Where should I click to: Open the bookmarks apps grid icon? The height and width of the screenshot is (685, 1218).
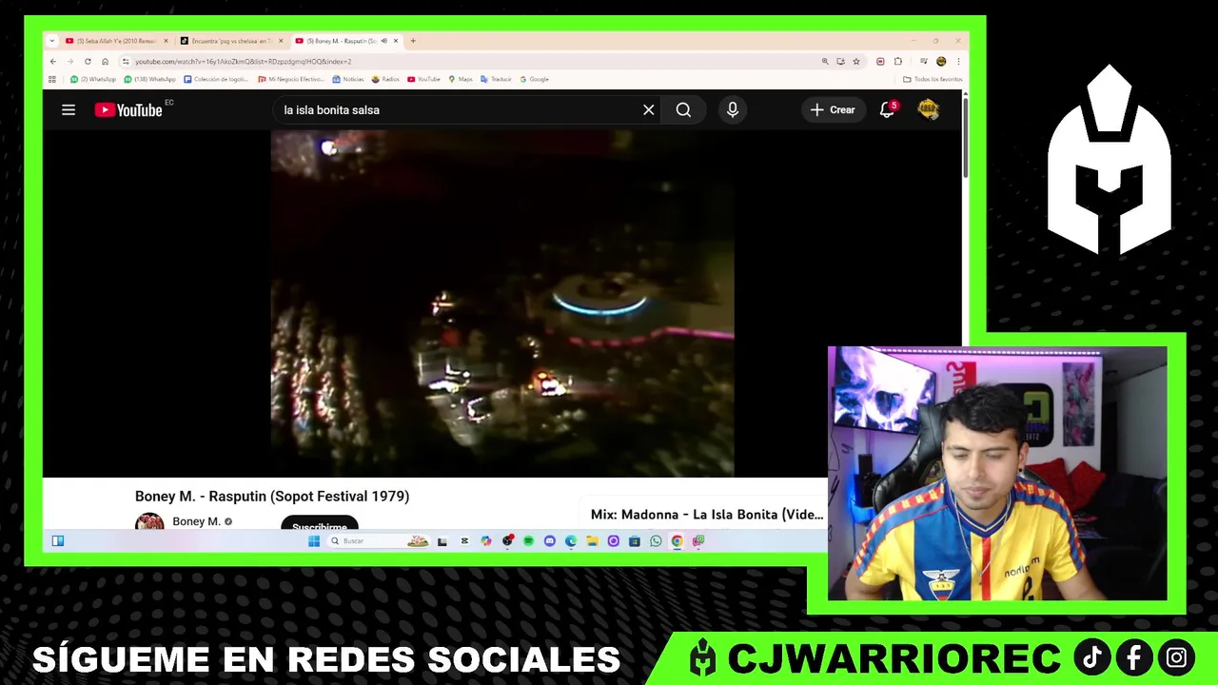pos(52,79)
